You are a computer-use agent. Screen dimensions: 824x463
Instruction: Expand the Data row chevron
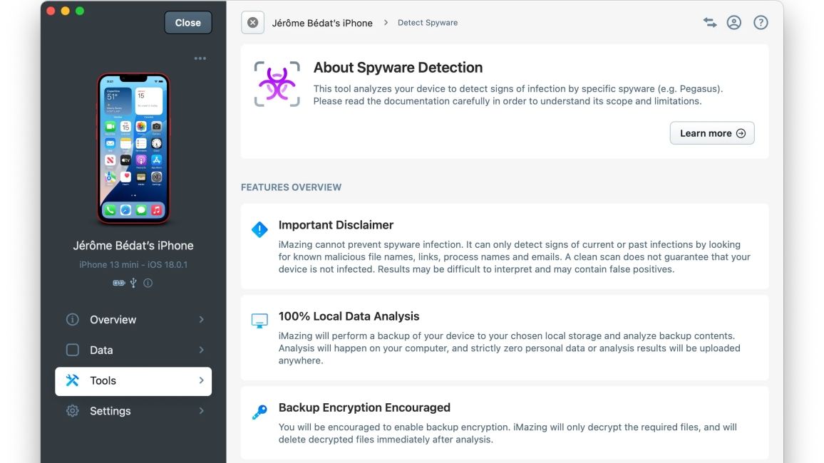(x=201, y=350)
